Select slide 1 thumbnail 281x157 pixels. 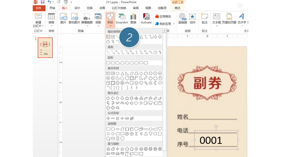(45, 48)
